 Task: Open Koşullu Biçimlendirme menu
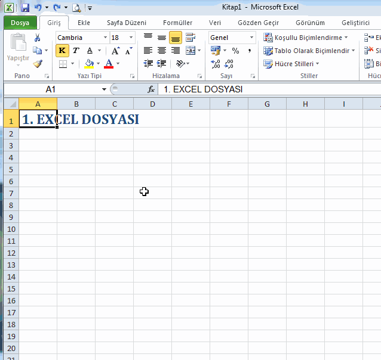(x=305, y=38)
